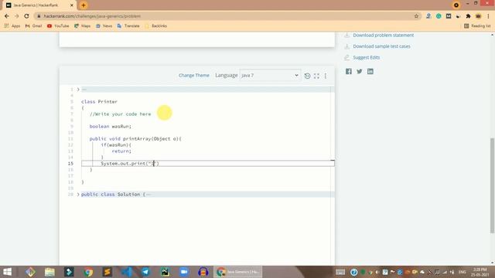The image size is (495, 278).
Task: Click the 'return;' statement line
Action: point(121,151)
